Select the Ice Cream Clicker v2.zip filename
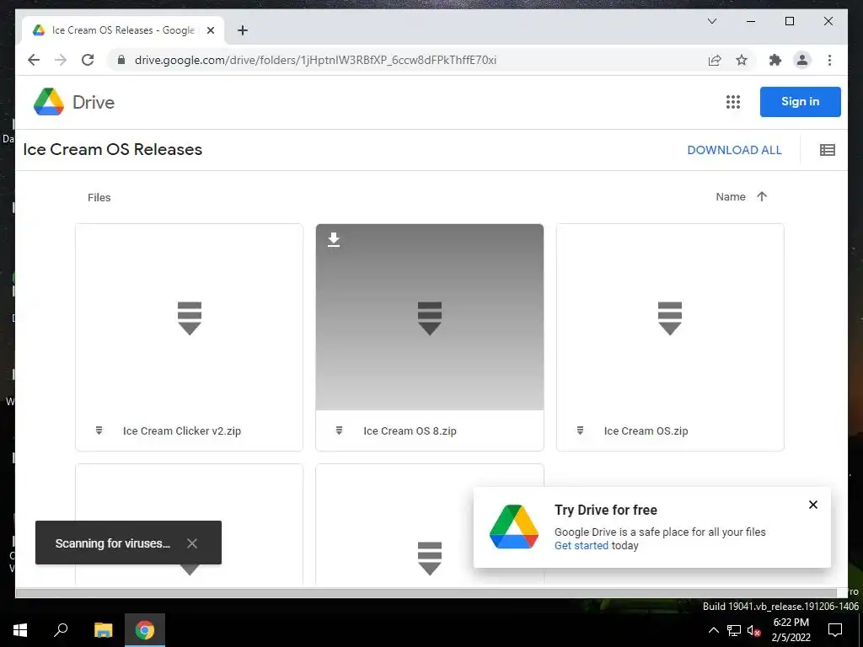The height and width of the screenshot is (647, 863). point(182,430)
